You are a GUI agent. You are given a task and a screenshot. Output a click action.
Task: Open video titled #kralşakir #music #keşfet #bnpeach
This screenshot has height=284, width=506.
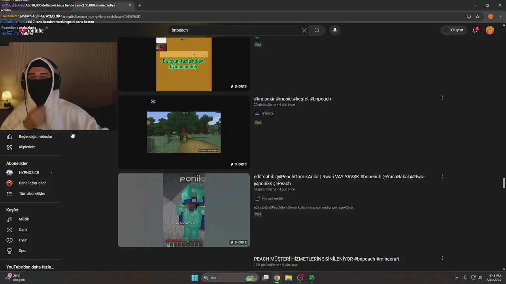point(293,99)
